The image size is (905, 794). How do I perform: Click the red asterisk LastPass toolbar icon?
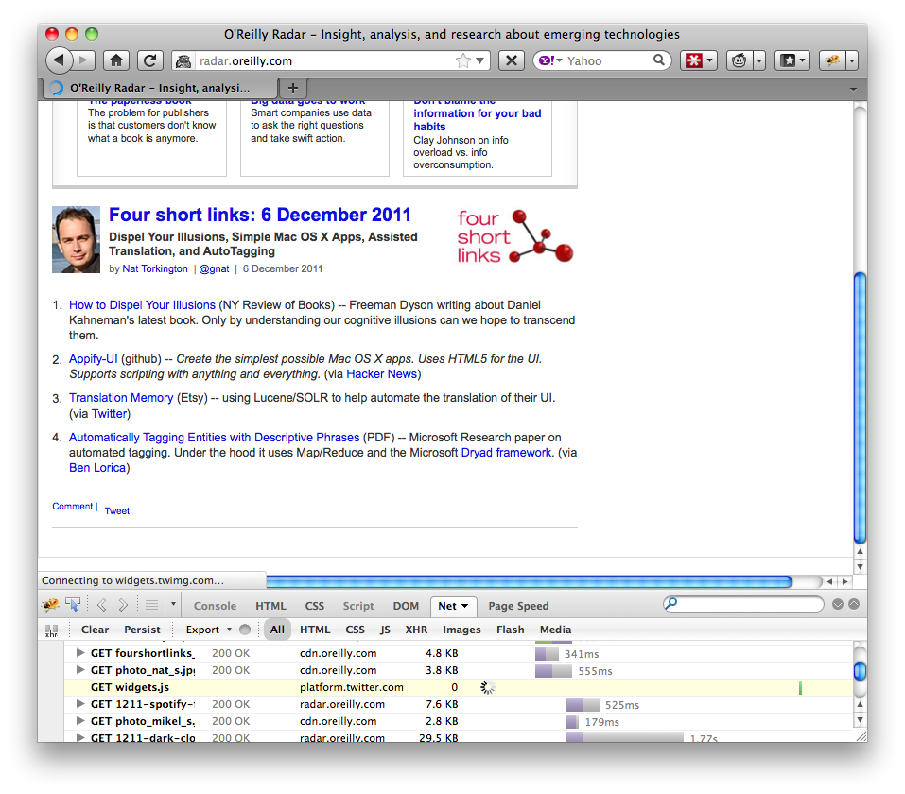coord(693,60)
